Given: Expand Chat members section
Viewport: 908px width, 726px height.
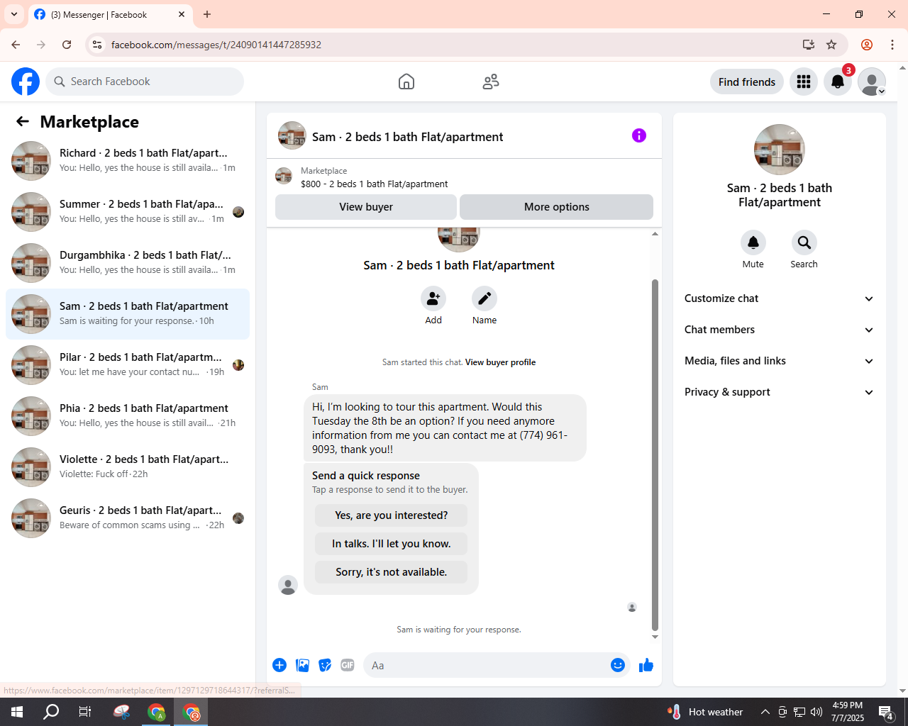Looking at the screenshot, I should coord(780,330).
